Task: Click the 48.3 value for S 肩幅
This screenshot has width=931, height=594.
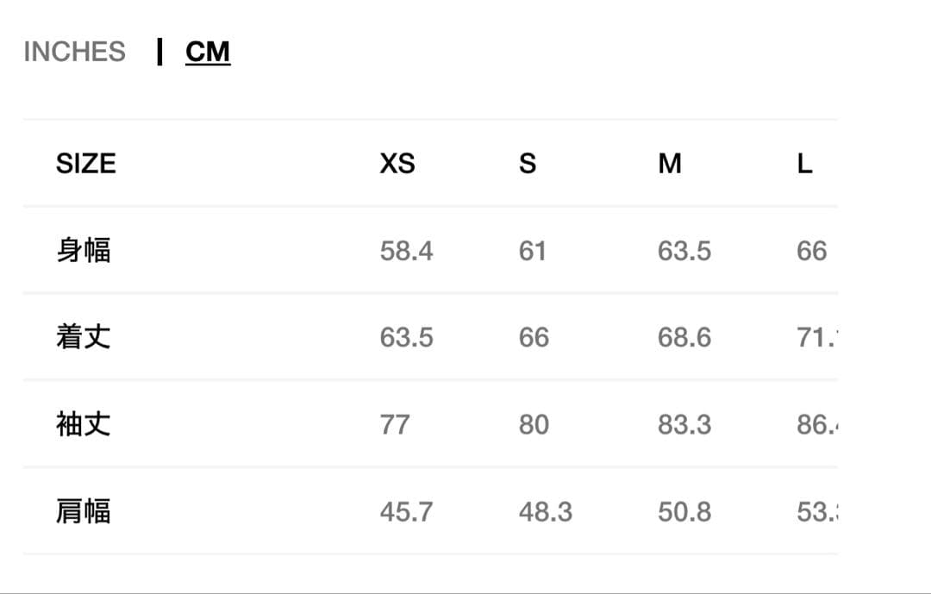Action: point(545,512)
